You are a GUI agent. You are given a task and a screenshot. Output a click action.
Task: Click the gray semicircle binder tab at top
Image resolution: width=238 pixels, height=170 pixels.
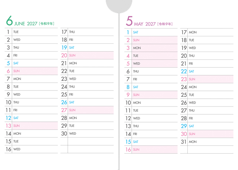pos(119,6)
